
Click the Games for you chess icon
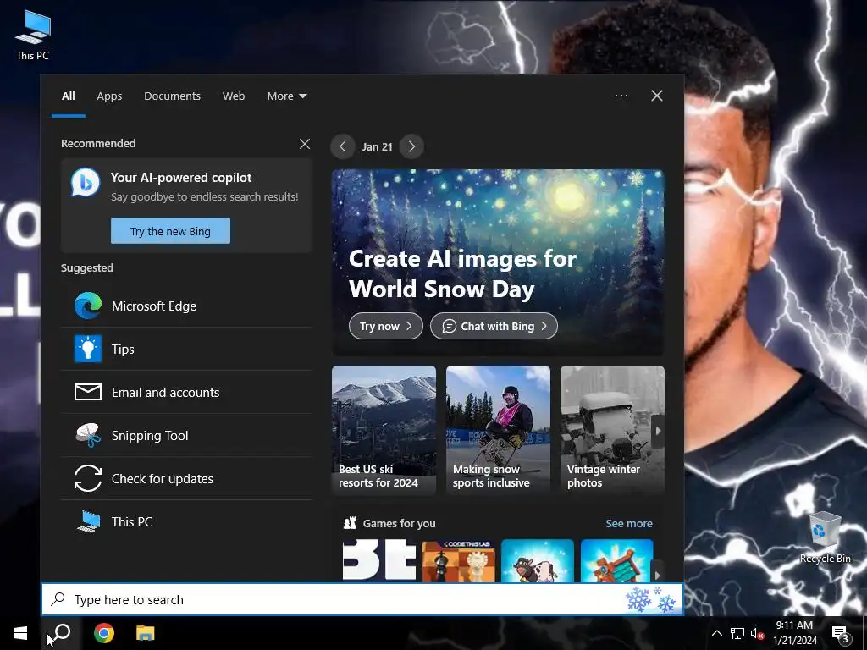350,523
